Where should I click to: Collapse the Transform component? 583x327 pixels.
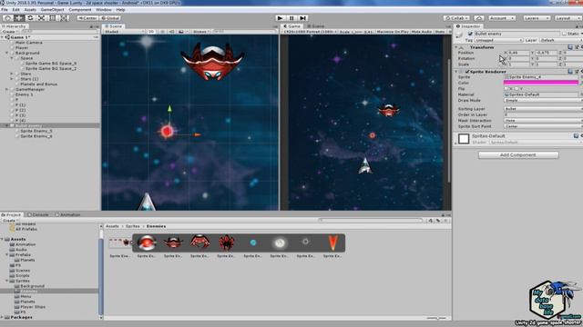coord(456,47)
